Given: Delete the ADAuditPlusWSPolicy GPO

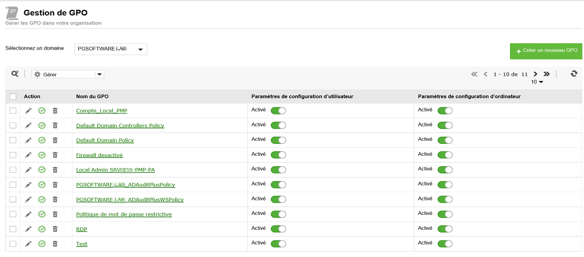Looking at the screenshot, I should coord(55,199).
